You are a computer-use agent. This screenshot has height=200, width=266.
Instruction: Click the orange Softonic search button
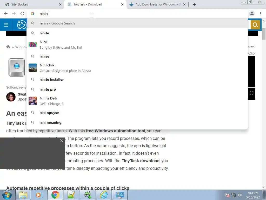[x=255, y=25]
